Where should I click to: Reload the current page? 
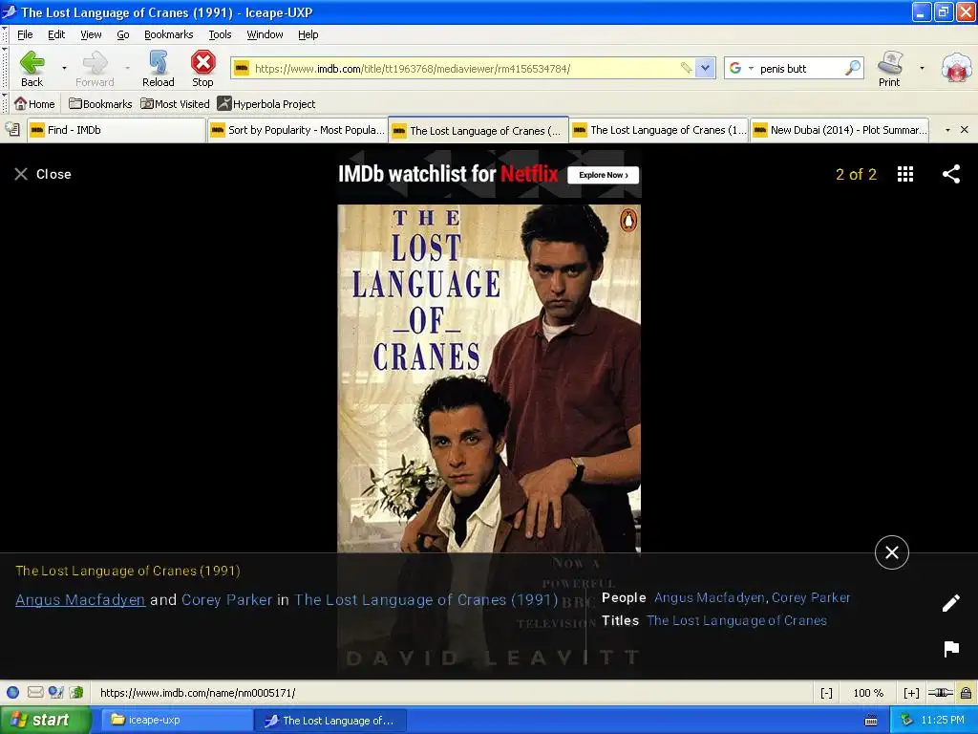(158, 69)
